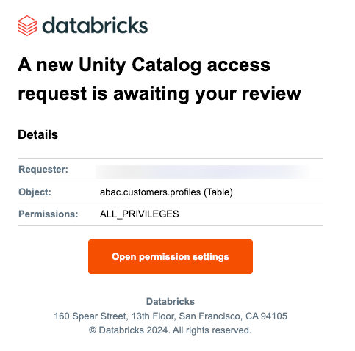Click the databricks wordmark text
The width and height of the screenshot is (355, 351).
point(95,25)
